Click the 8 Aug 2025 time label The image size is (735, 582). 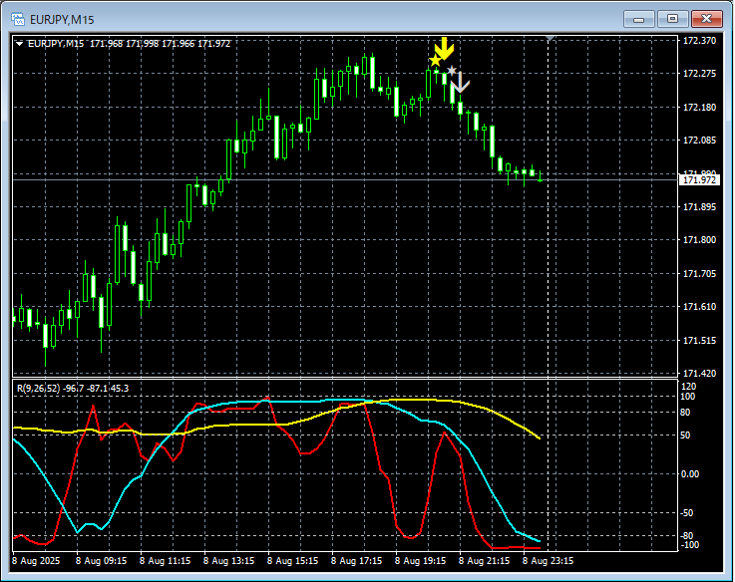tap(36, 561)
